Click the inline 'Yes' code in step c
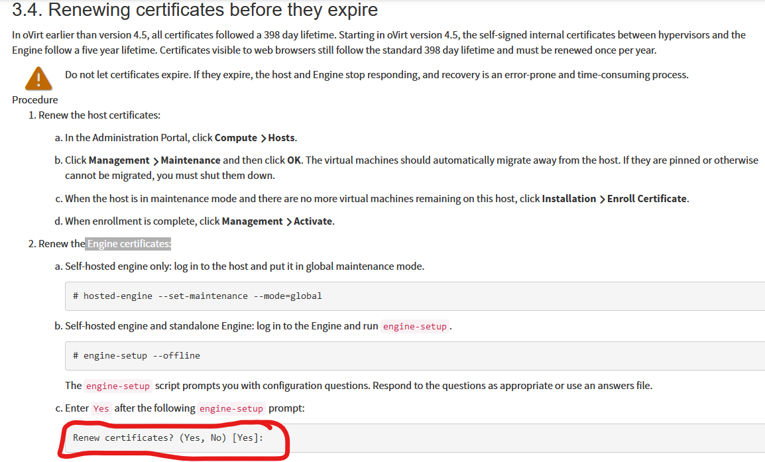The height and width of the screenshot is (462, 765). tap(101, 408)
